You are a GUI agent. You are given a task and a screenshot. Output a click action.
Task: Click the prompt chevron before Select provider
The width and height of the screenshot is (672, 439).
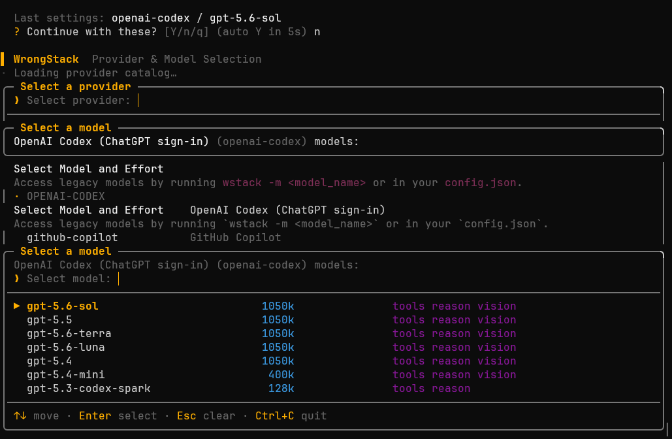(17, 101)
